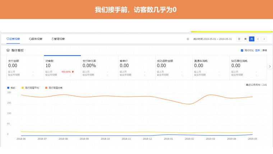Click the 整体看板 layers icon
The image size is (273, 154).
click(8, 50)
